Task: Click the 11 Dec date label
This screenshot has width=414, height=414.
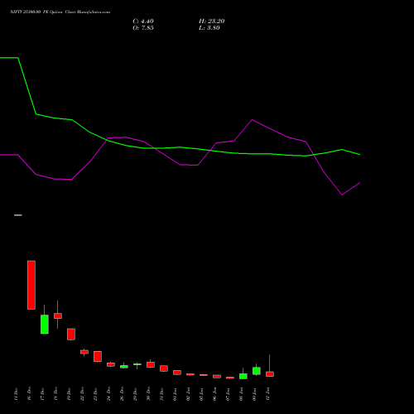Action: click(x=16, y=394)
